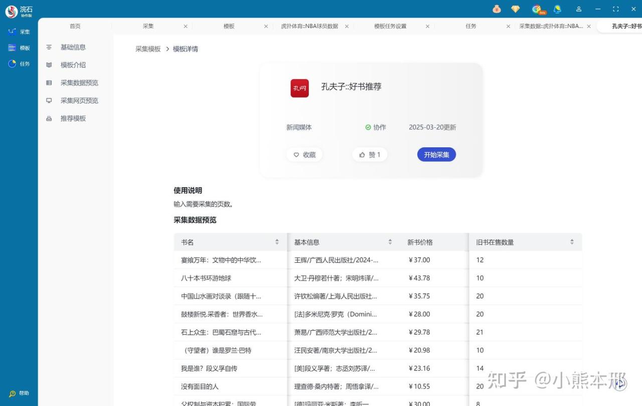Click the 新闻媒体 category label
Screen dimensions: 642x406
(299, 127)
